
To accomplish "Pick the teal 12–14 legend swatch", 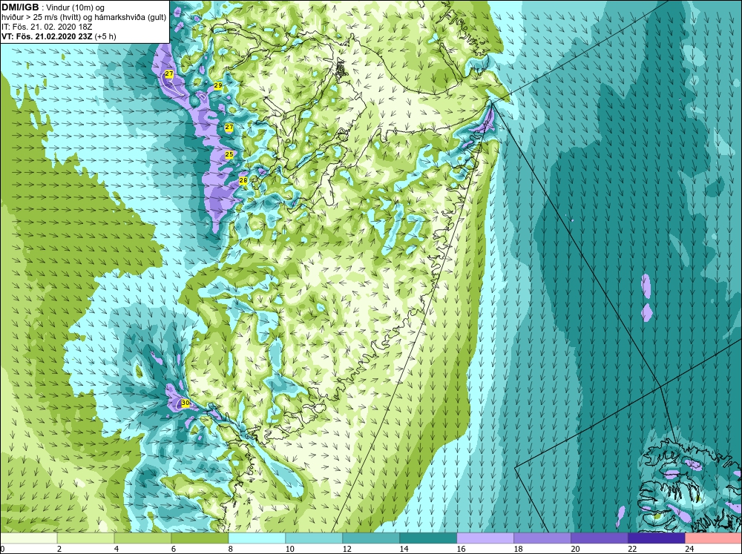I will (x=371, y=538).
